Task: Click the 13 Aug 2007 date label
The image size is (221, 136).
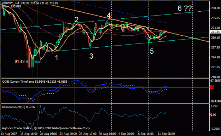Action: (x=9, y=134)
